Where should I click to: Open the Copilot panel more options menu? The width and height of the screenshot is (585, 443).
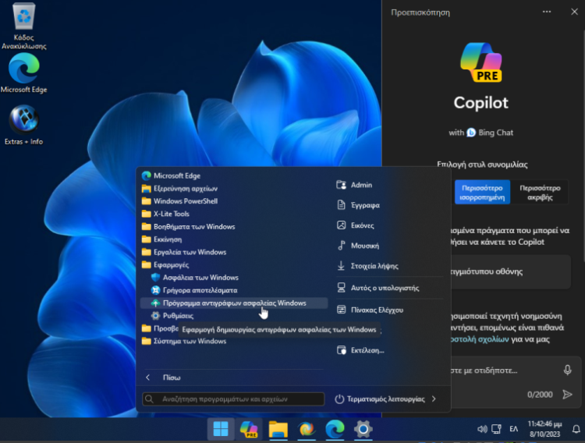click(547, 12)
